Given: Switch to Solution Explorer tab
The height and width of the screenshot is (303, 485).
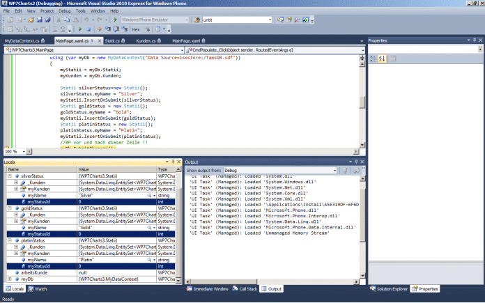Looking at the screenshot, I should pos(389,289).
